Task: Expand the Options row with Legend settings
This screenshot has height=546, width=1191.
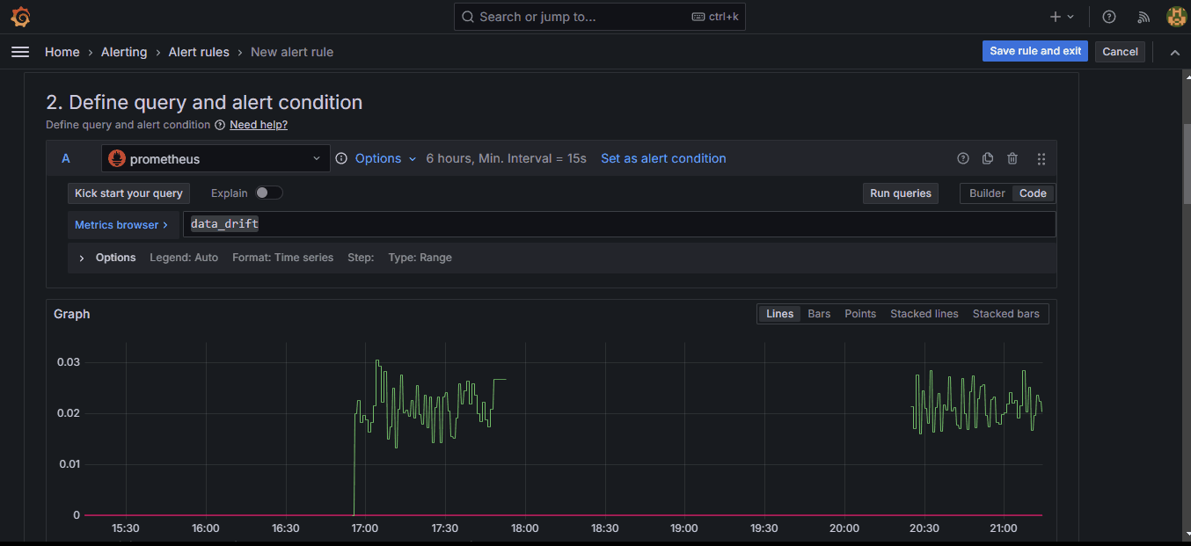Action: 82,258
